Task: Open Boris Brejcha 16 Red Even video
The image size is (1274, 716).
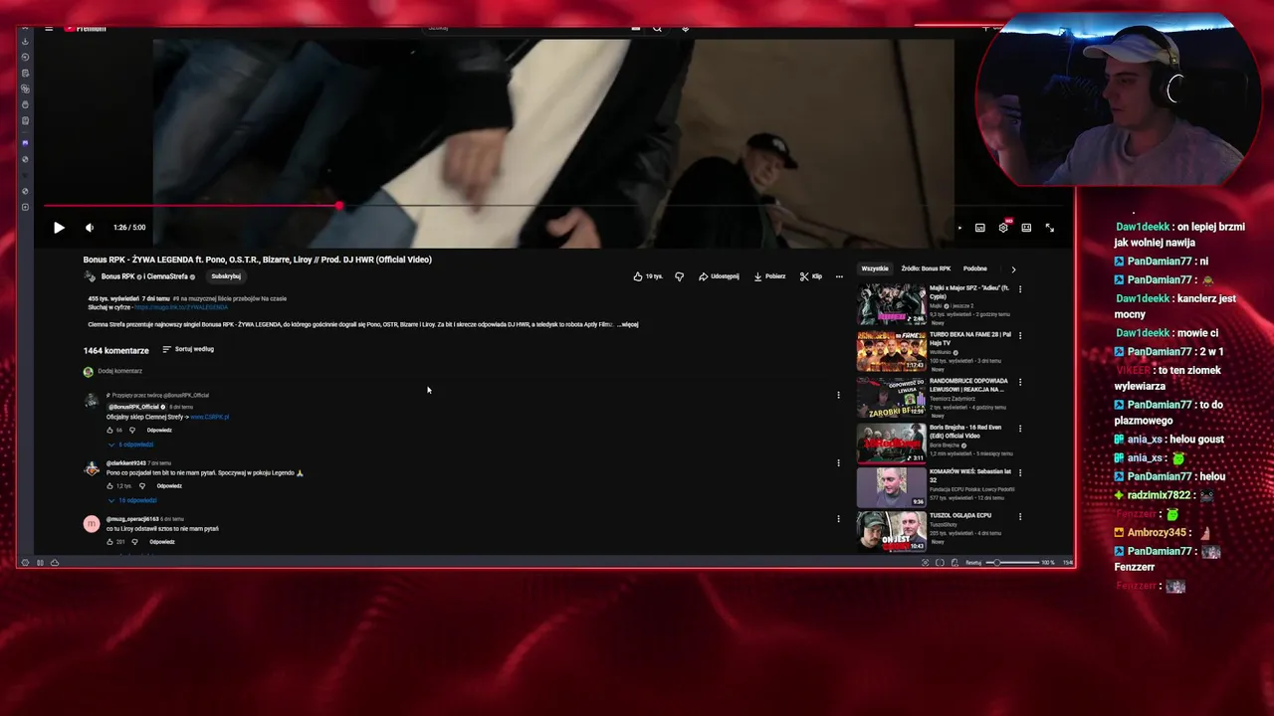Action: tap(892, 443)
